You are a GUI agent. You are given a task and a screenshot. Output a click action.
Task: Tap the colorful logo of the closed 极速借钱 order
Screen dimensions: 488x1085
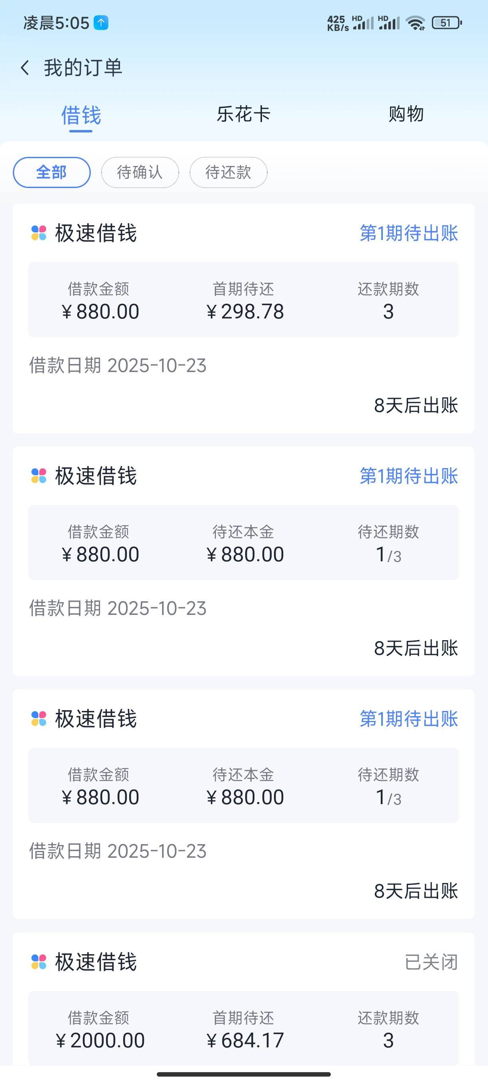click(39, 962)
